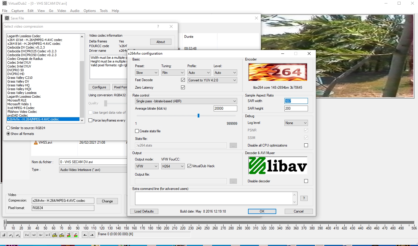Click the libav logo image
Viewport: 418px width, 246px height.
pos(278,165)
